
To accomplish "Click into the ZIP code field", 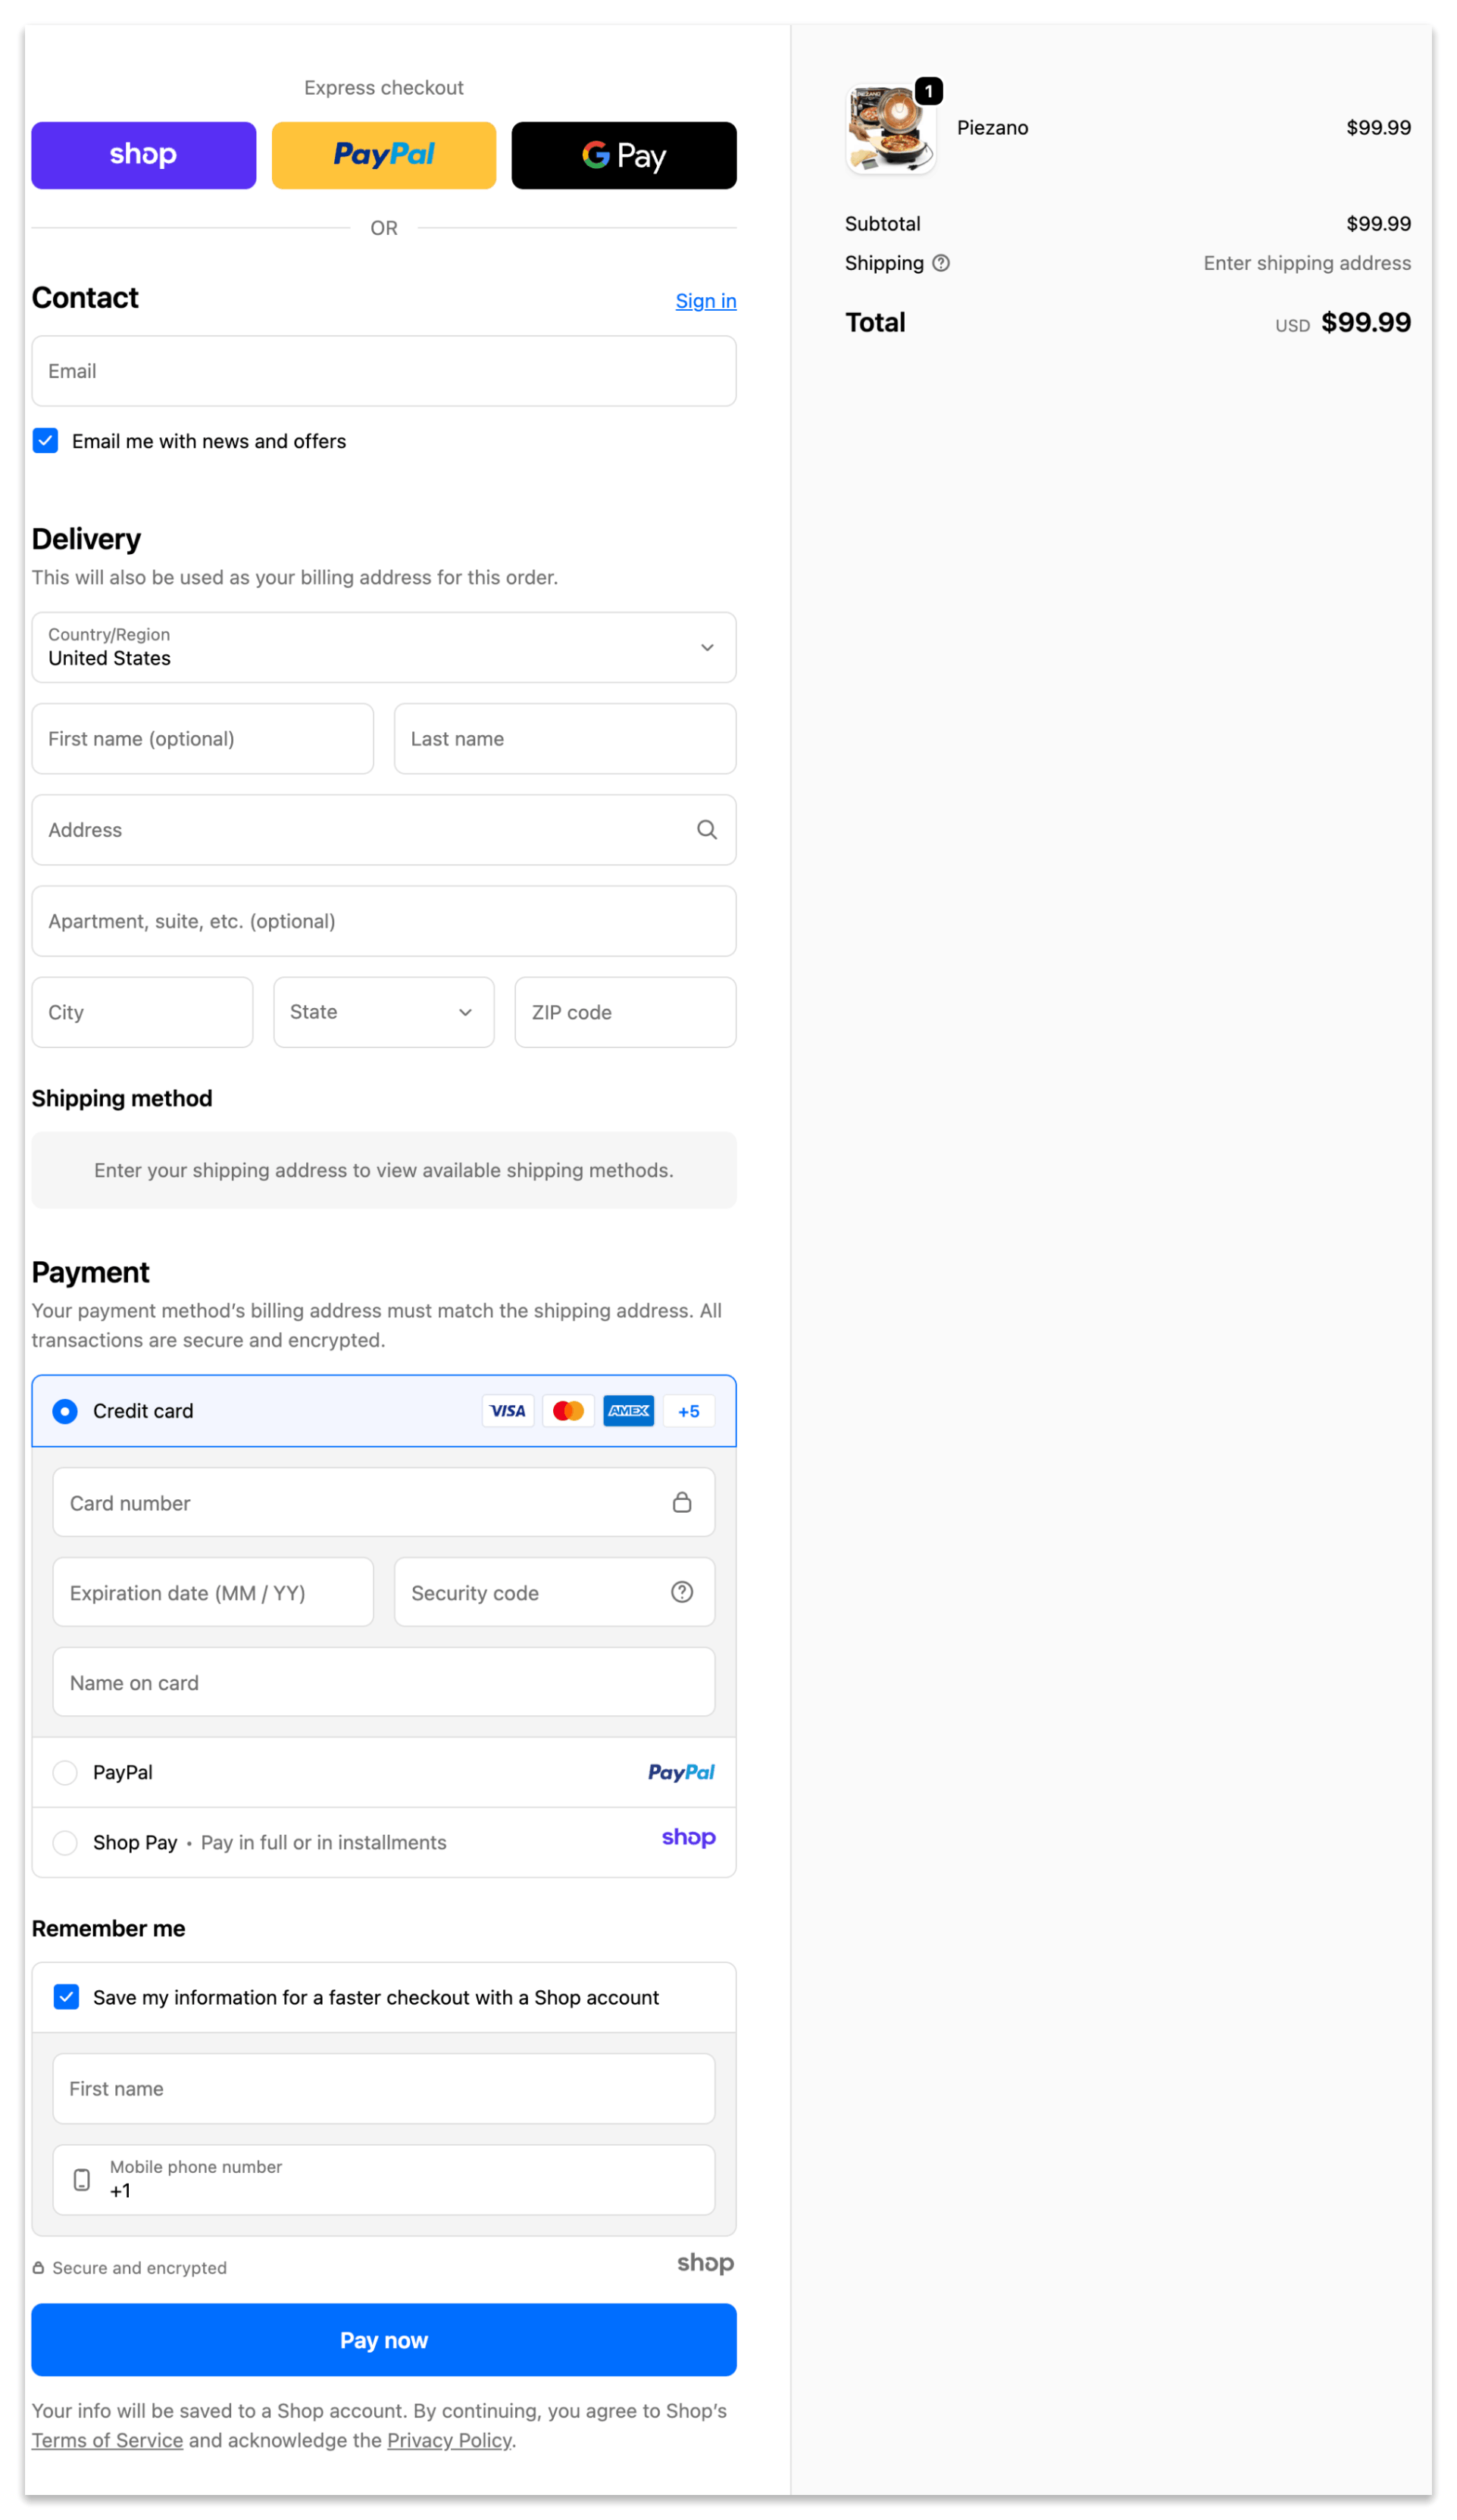I will pyautogui.click(x=624, y=1012).
